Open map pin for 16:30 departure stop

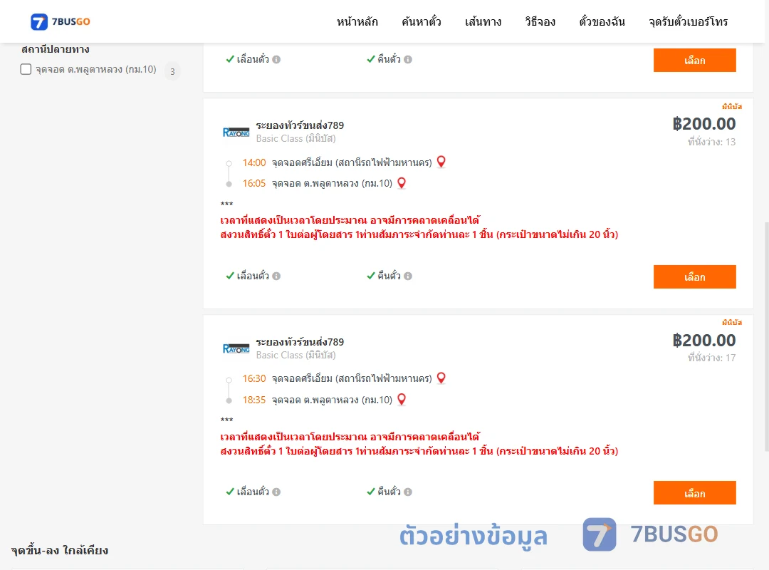[441, 378]
